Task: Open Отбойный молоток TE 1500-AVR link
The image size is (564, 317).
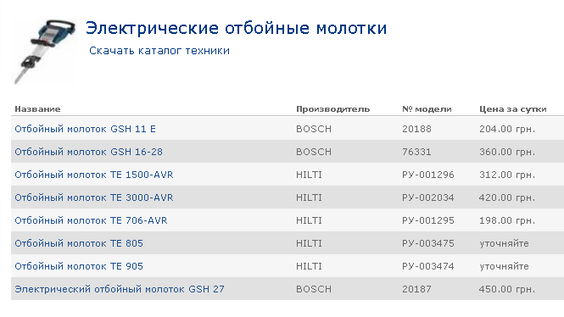Action: 94,175
